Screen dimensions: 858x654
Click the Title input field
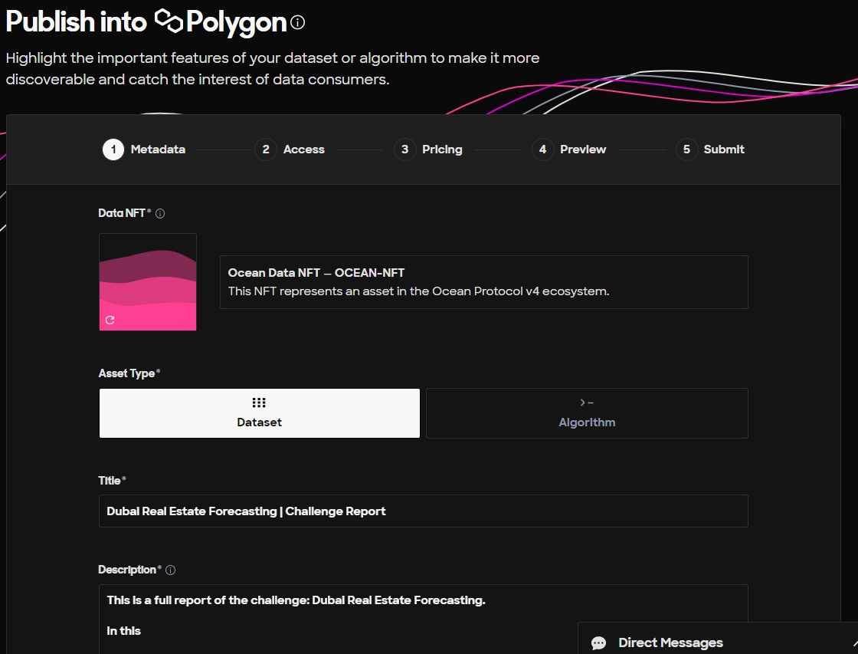(x=423, y=511)
